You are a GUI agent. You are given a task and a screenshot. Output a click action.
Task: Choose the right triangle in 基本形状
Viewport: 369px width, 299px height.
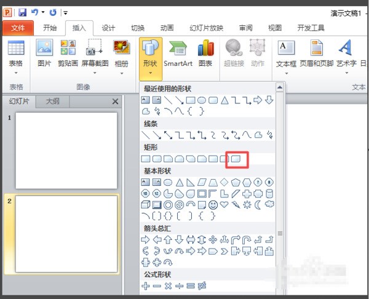(191, 182)
